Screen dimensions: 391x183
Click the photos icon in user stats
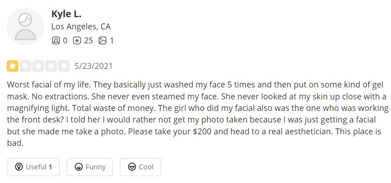click(102, 41)
